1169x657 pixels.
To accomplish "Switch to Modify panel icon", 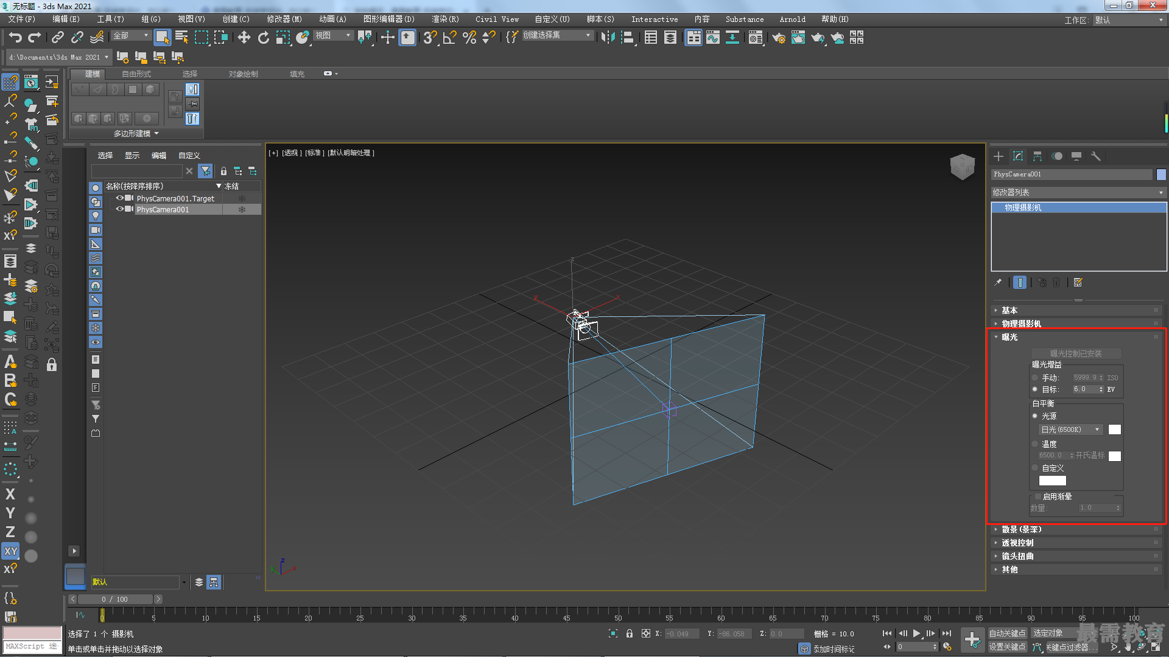I will coord(1018,156).
